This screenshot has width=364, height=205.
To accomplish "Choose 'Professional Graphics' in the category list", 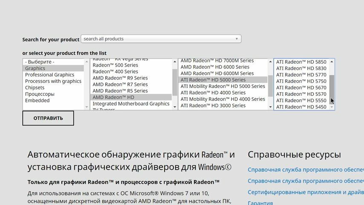I will (x=53, y=75).
